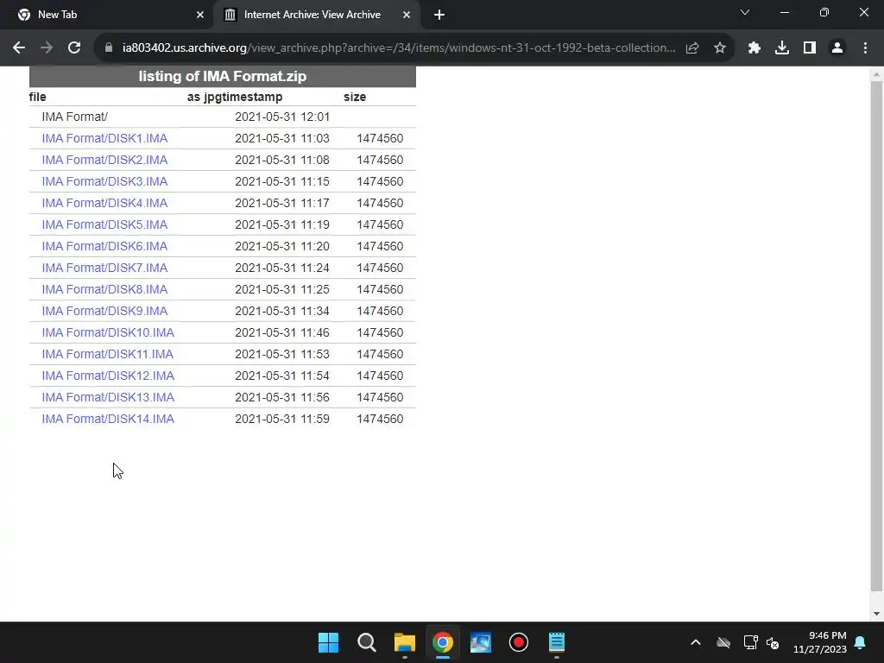Viewport: 884px width, 663px height.
Task: Download the DISK9.IMA file link
Action: tap(104, 311)
